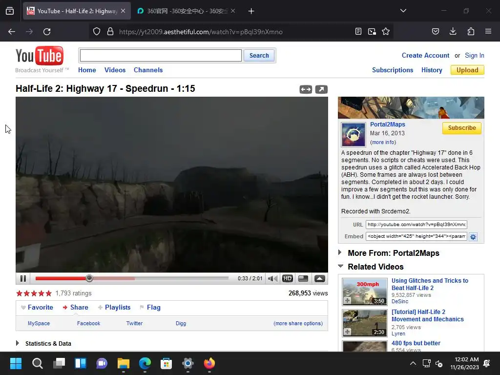Click Create Account link
500x375 pixels.
tap(425, 56)
